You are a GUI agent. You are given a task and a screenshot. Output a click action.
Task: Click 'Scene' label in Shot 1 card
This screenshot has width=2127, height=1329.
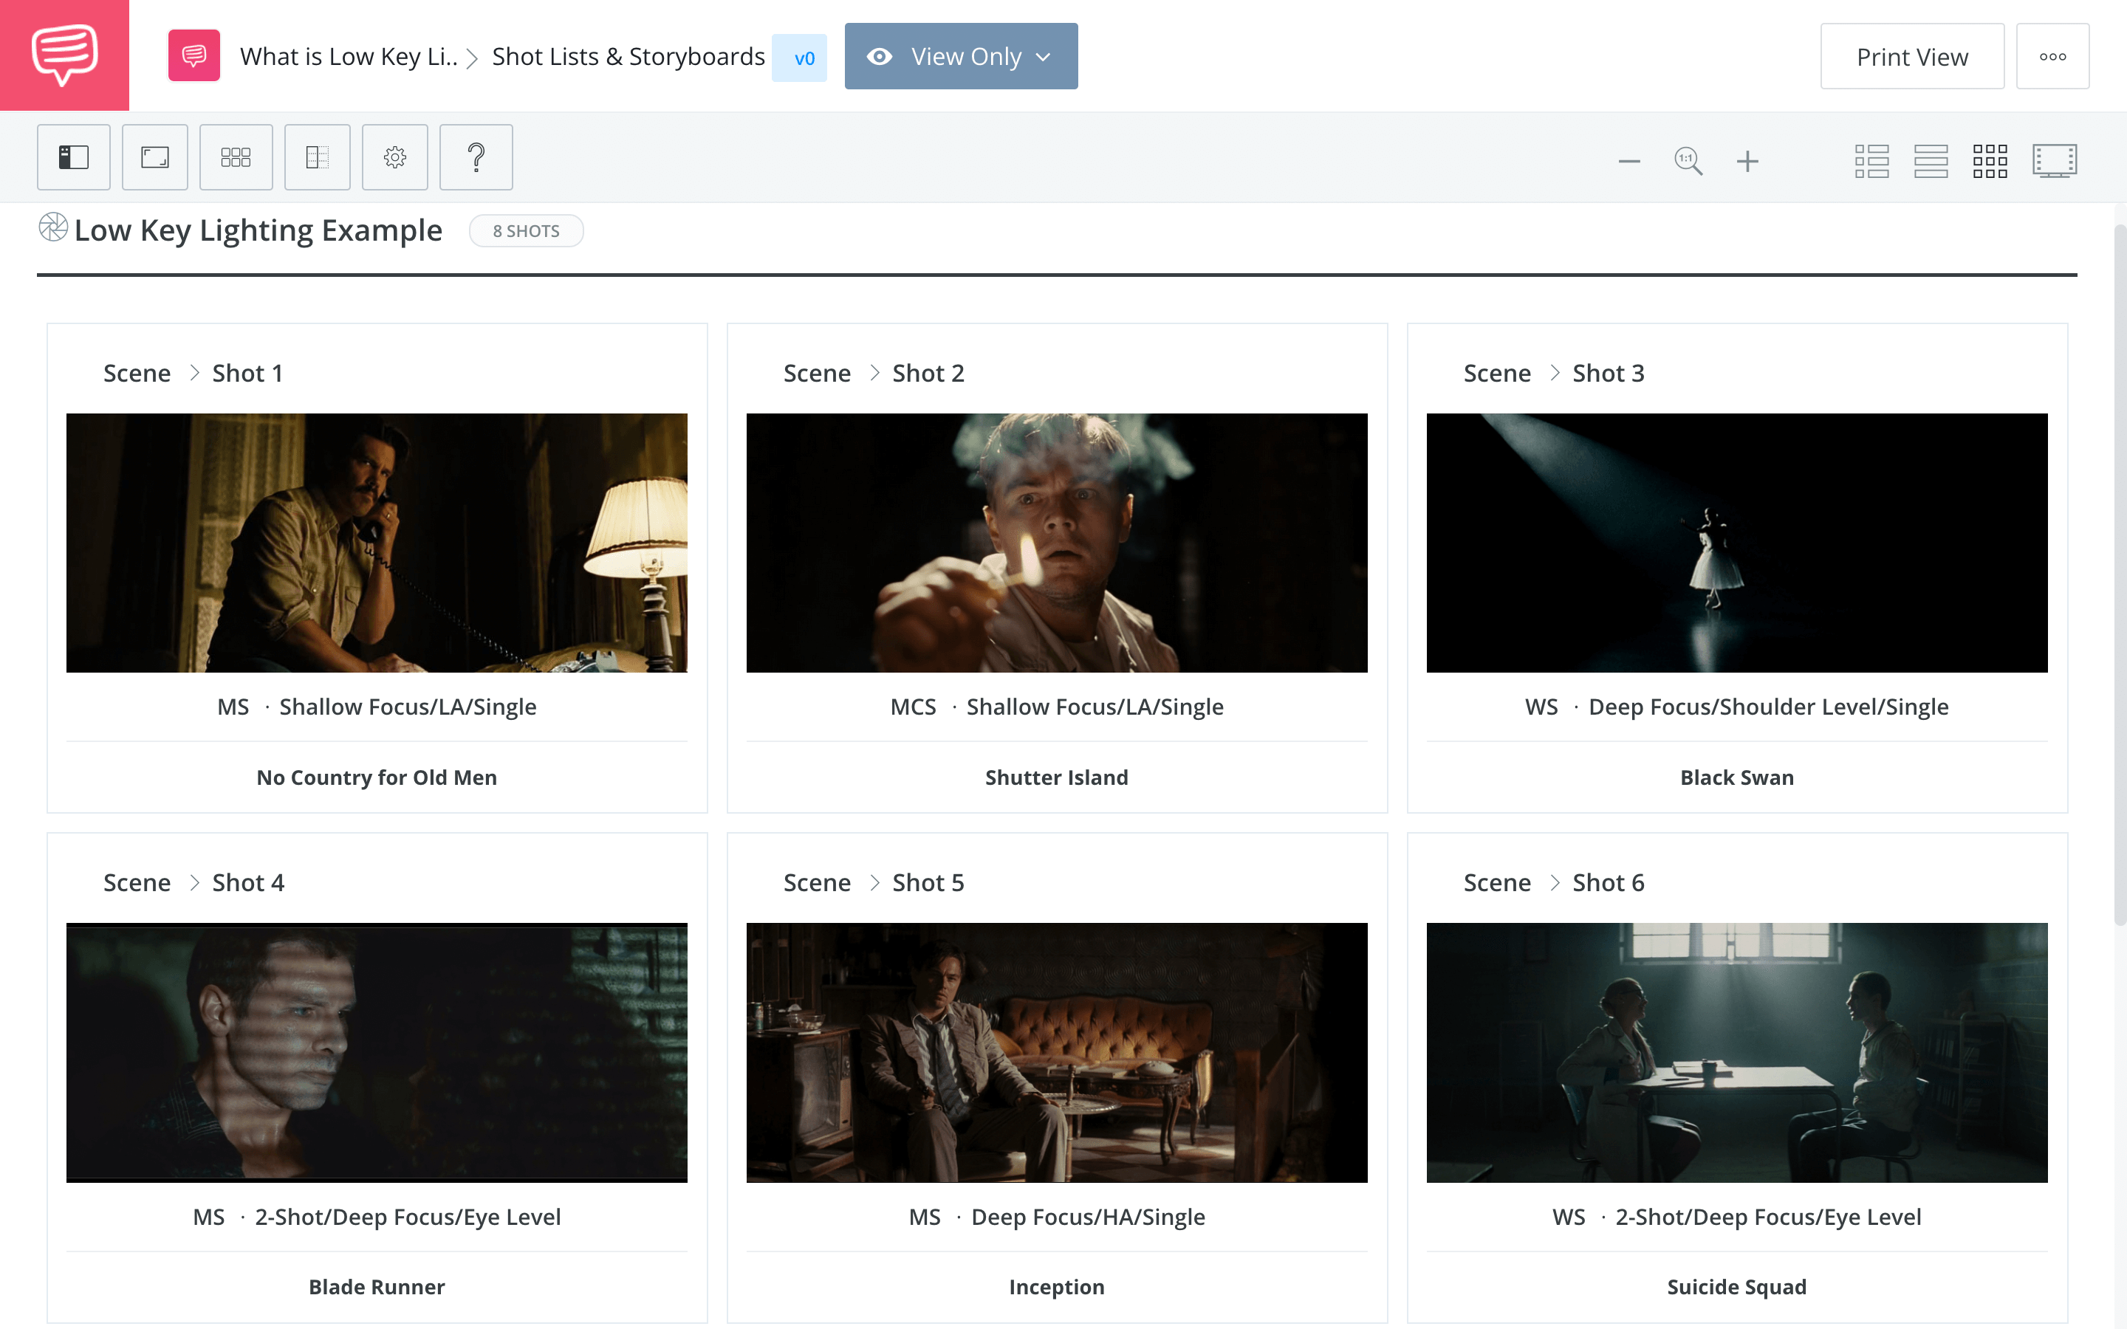point(136,373)
